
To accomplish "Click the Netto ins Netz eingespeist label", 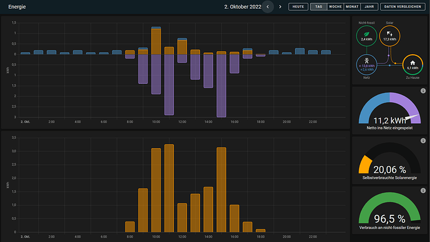I will point(389,128).
